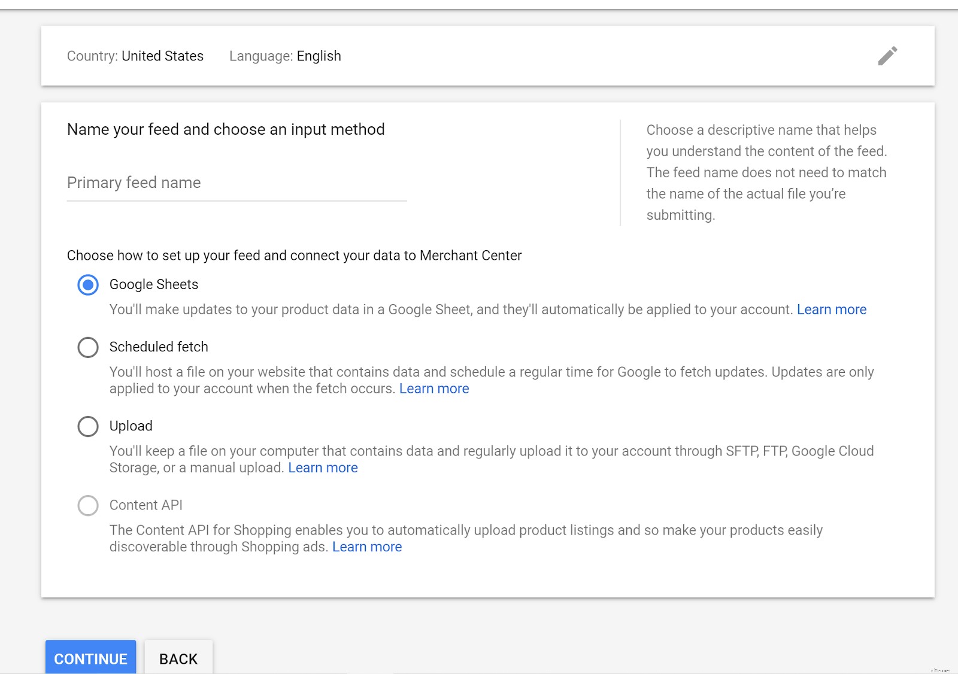Click the Google Sheets label text
Viewport: 958px width, 674px height.
(153, 285)
